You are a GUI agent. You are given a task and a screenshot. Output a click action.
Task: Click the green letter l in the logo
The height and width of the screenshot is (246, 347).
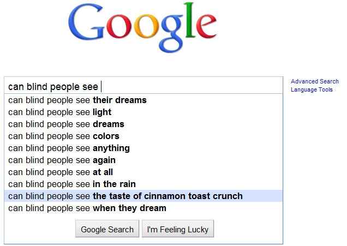click(x=190, y=20)
